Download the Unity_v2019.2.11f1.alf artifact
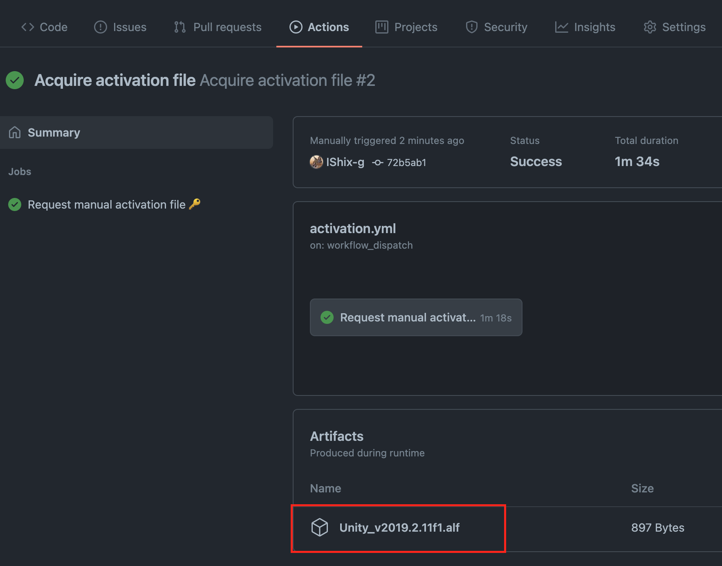 coord(399,528)
